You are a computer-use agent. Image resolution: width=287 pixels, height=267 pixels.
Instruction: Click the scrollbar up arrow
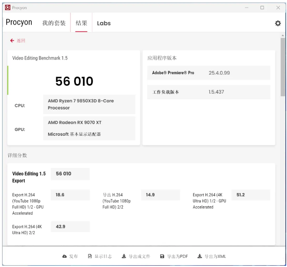(x=283, y=35)
